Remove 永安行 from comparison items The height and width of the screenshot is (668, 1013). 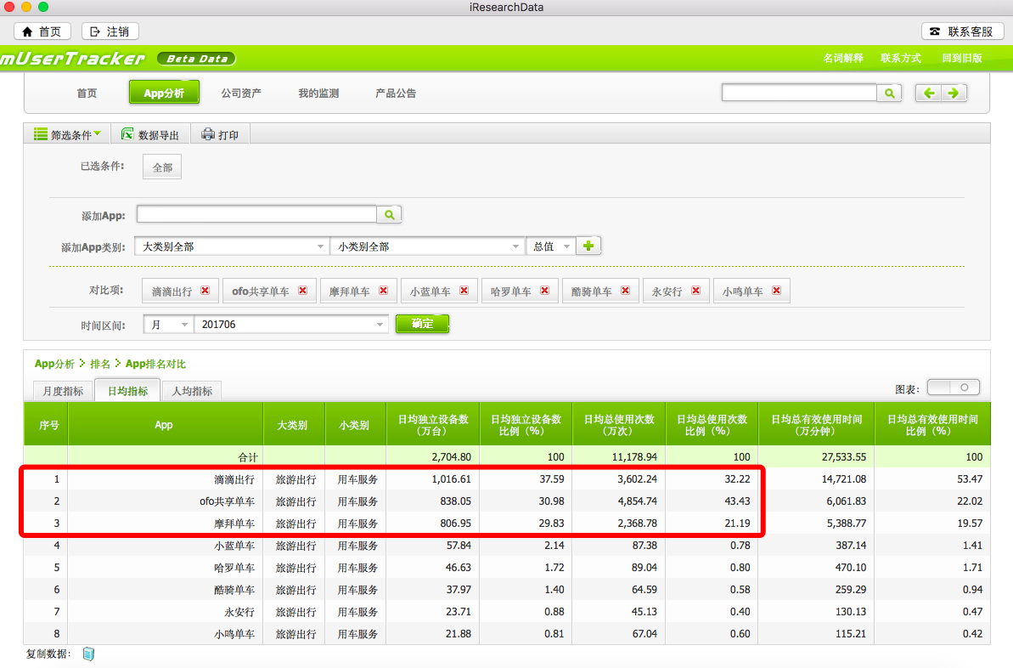(695, 291)
